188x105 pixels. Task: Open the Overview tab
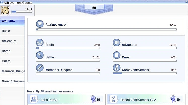tap(12, 21)
